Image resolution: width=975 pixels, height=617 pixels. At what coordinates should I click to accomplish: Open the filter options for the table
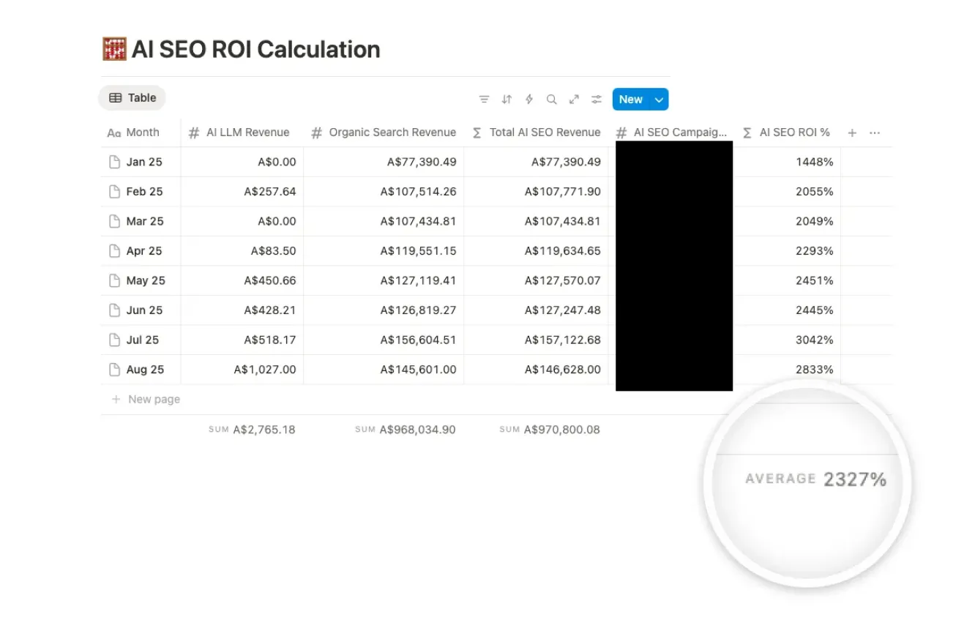484,99
